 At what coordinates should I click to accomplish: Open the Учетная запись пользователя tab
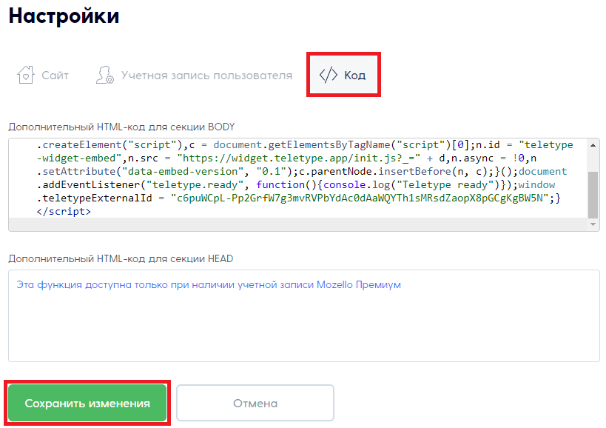click(x=194, y=75)
